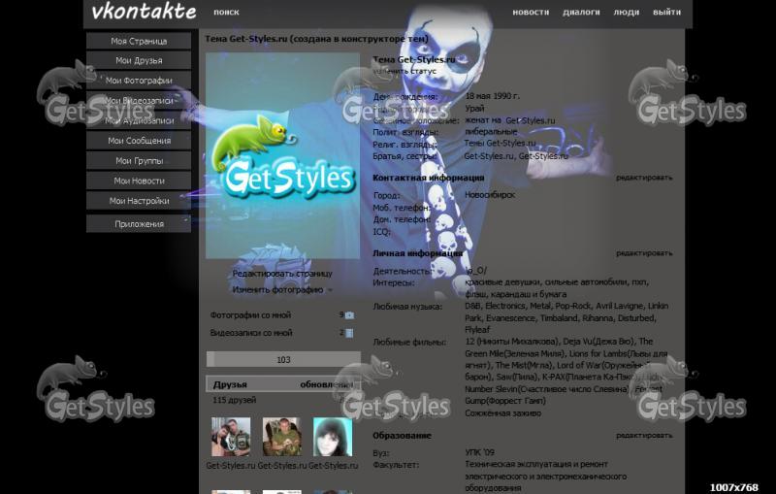Open Мои Фотографии in sidebar

pos(139,81)
